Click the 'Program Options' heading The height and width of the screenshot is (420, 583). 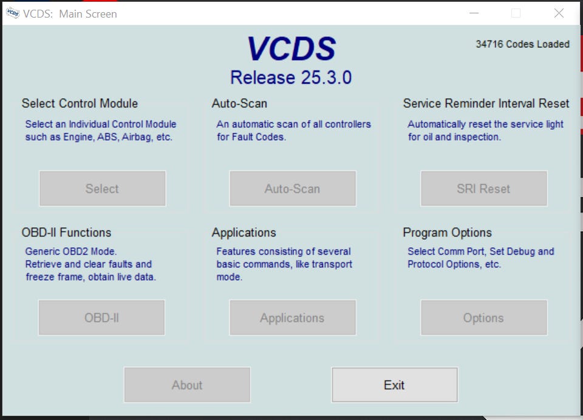pos(448,232)
